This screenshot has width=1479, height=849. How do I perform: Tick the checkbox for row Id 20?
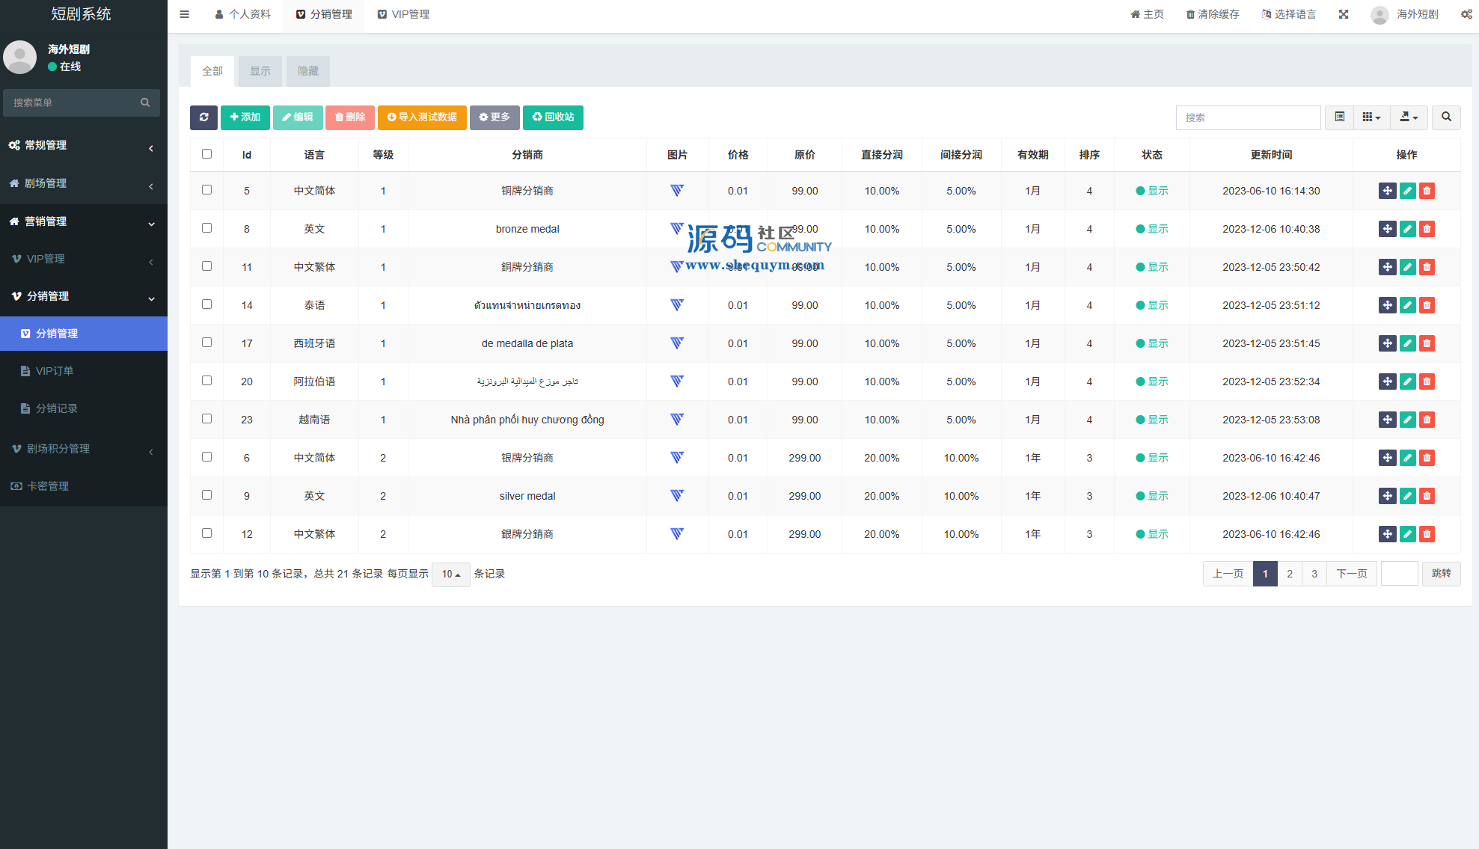(207, 381)
